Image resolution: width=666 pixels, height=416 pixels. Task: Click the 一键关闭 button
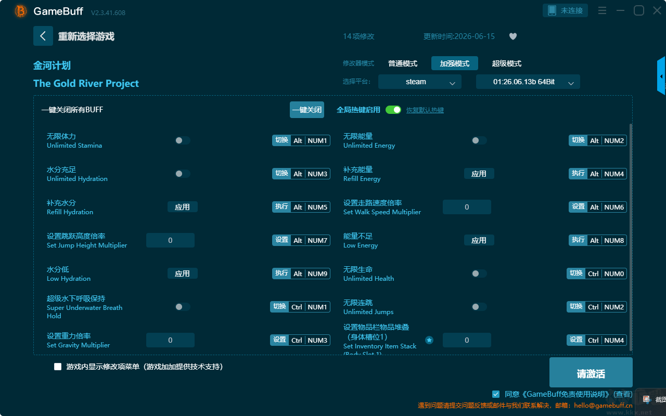pos(307,110)
